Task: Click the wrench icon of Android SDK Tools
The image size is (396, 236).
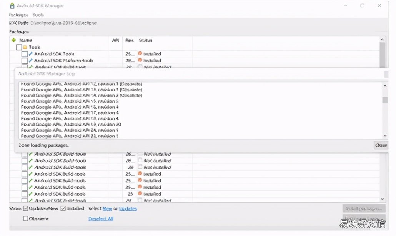Action: coord(30,54)
